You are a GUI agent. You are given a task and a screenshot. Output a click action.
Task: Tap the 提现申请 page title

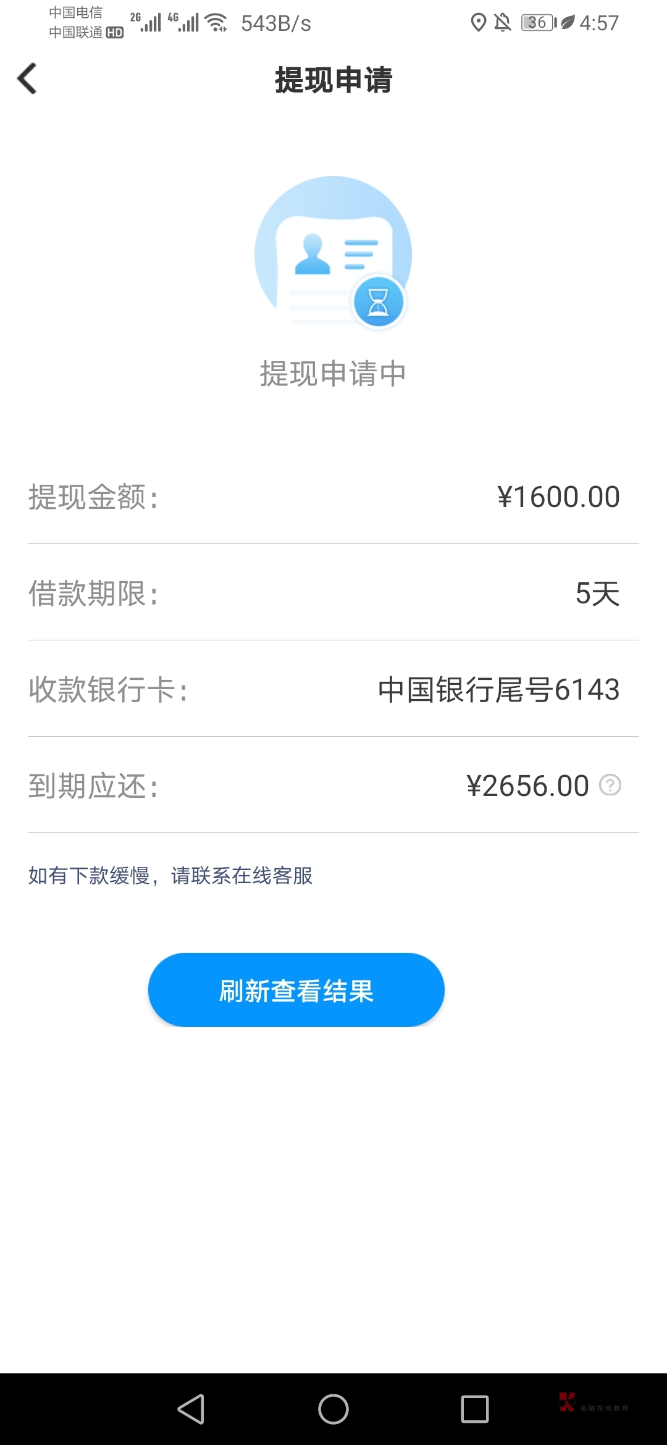click(x=333, y=80)
